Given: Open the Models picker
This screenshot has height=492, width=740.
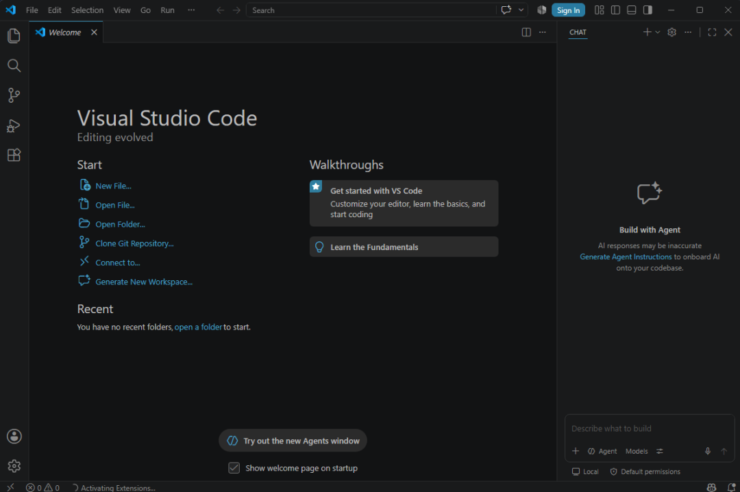Looking at the screenshot, I should point(637,451).
